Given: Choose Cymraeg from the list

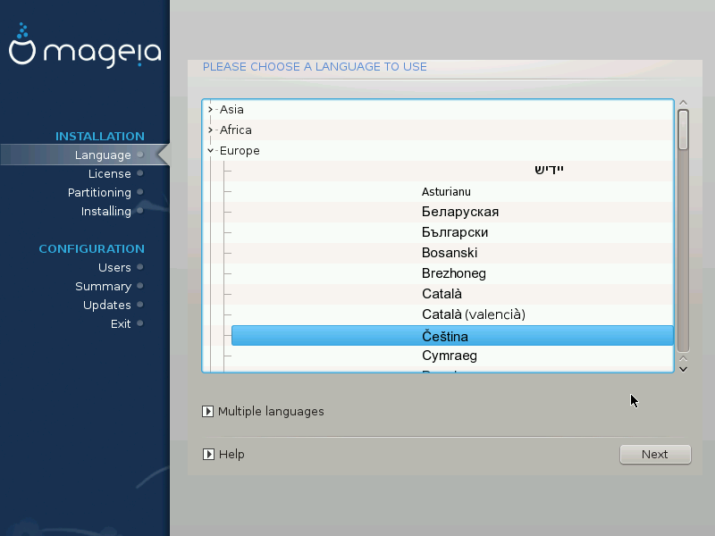Looking at the screenshot, I should click(450, 356).
